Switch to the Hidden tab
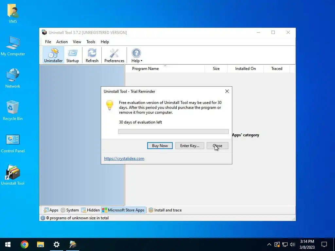 coord(91,210)
